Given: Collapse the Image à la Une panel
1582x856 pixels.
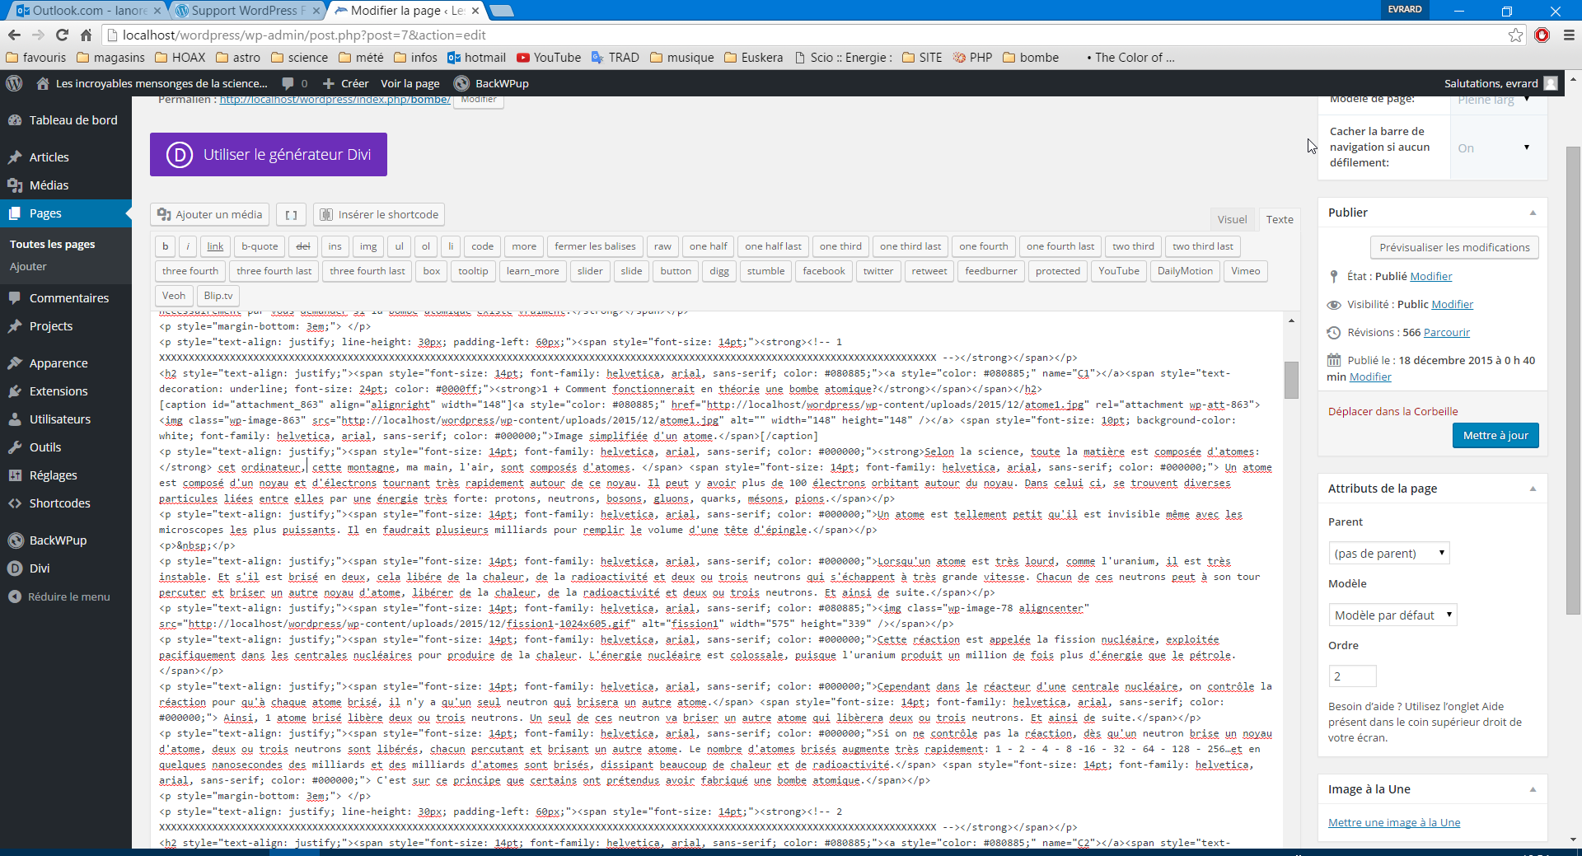Looking at the screenshot, I should [x=1533, y=789].
